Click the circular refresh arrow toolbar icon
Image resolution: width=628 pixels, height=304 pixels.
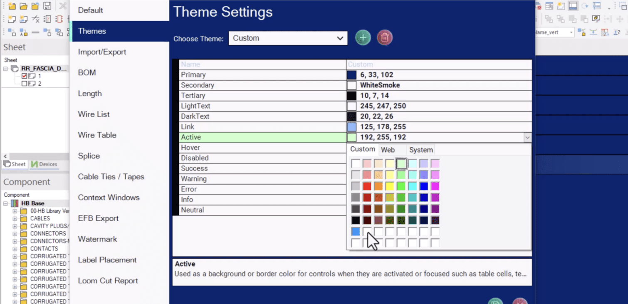[x=585, y=6]
